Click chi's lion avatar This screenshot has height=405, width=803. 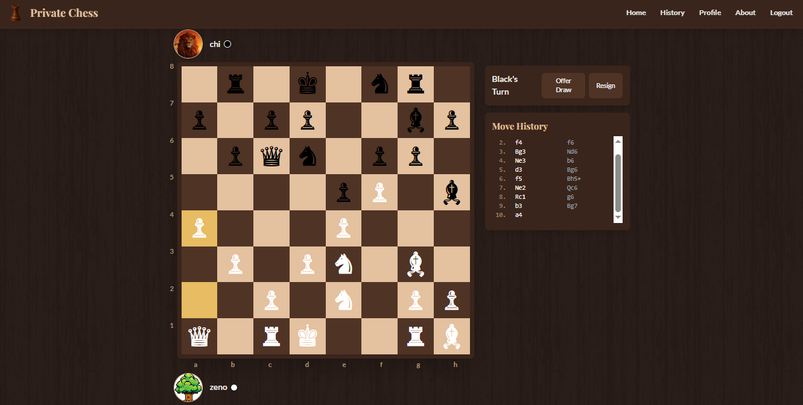188,44
